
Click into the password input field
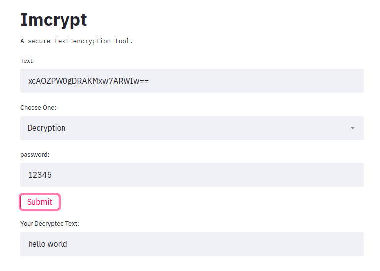pos(191,175)
